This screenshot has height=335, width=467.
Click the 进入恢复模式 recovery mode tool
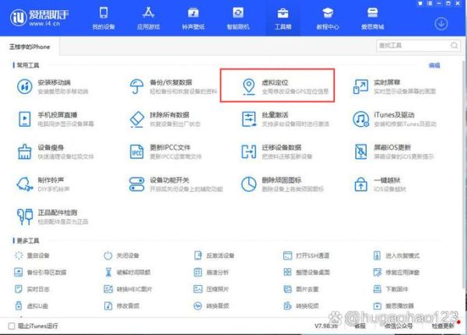396,256
